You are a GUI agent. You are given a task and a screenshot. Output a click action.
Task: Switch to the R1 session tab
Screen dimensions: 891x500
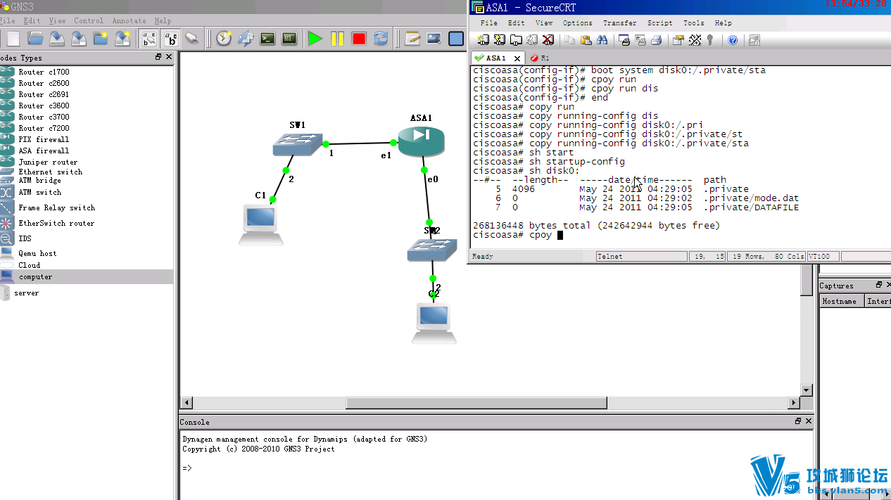pos(541,58)
